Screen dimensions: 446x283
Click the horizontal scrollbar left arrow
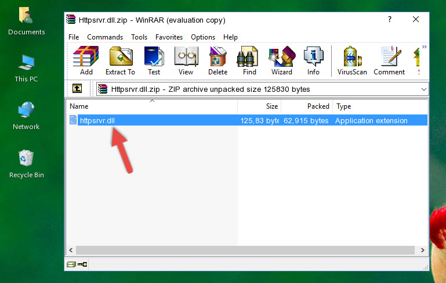click(x=71, y=250)
